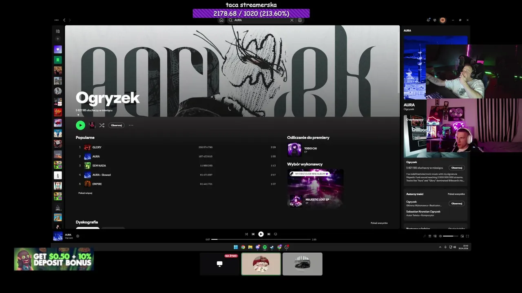Open the deposit bonus ad banner
This screenshot has width=522, height=293.
click(x=54, y=259)
